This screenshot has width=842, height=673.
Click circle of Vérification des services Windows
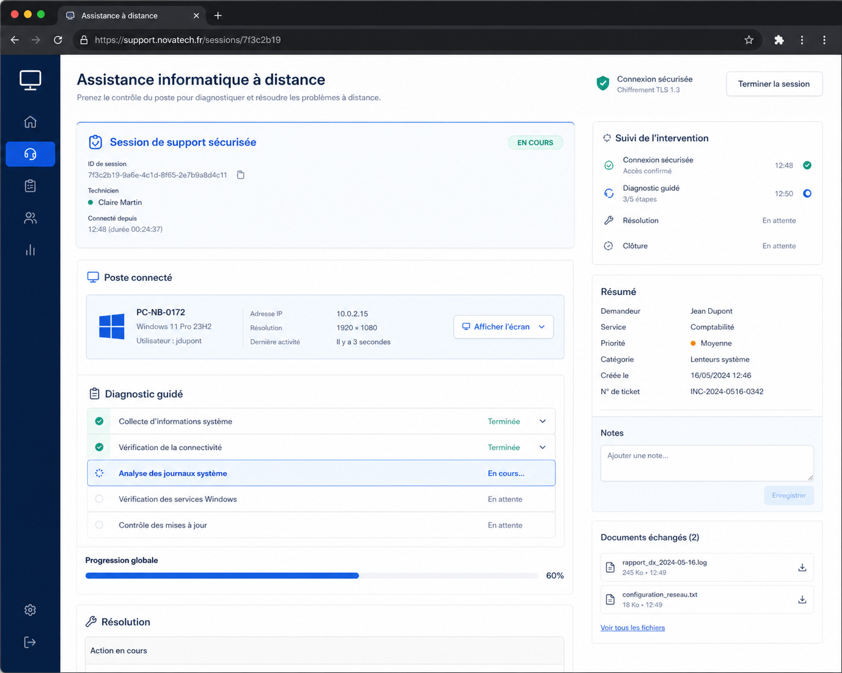pyautogui.click(x=99, y=499)
